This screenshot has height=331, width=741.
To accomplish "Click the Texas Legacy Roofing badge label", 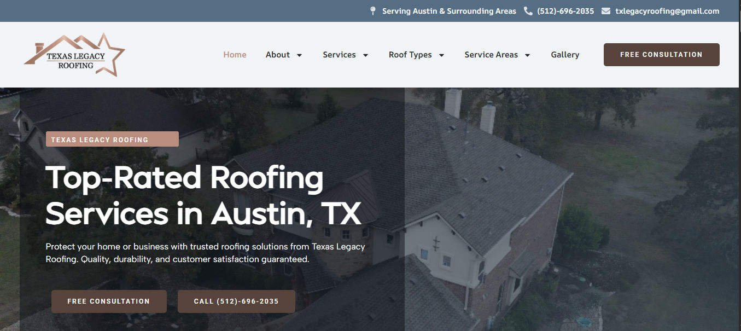I will [x=112, y=140].
